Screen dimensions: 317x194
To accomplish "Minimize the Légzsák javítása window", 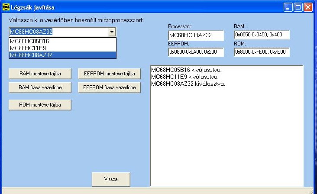I will [x=289, y=7].
